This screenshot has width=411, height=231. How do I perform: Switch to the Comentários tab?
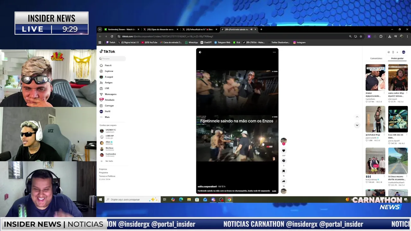click(x=376, y=58)
